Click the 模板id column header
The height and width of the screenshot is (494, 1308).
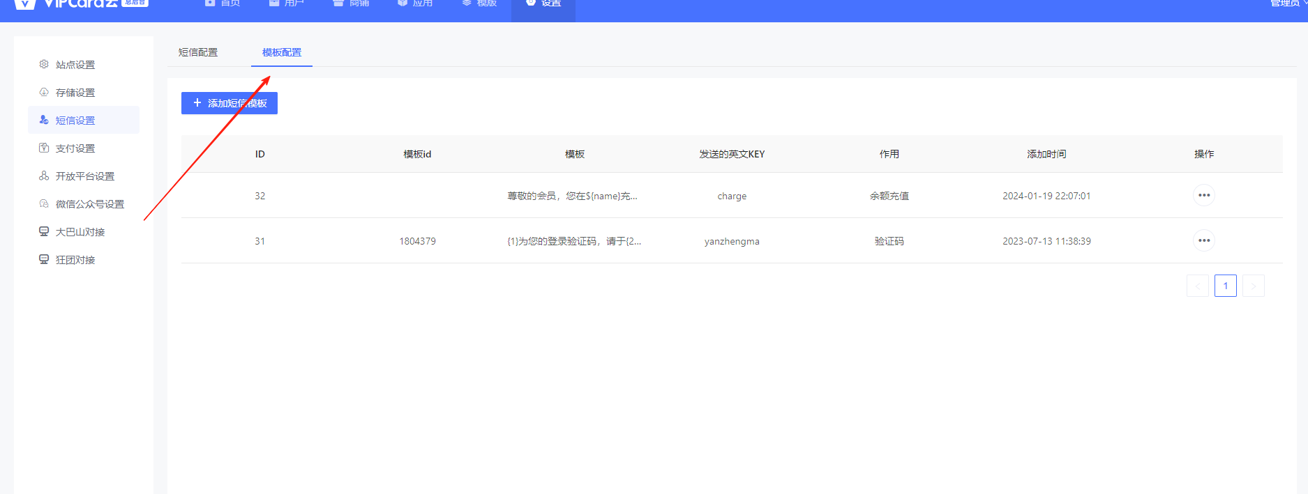pos(417,154)
